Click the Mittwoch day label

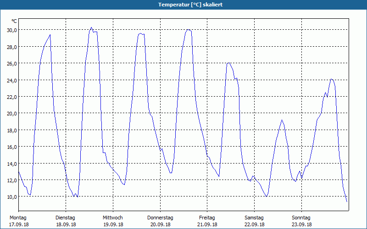pyautogui.click(x=112, y=218)
